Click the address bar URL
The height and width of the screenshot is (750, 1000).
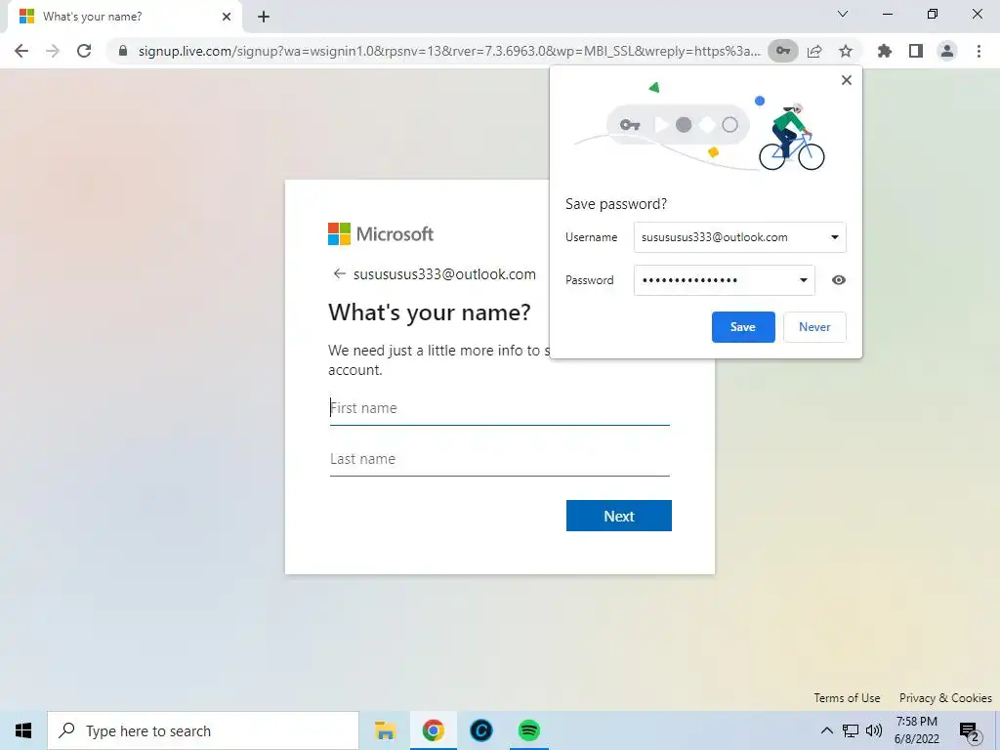(x=449, y=51)
